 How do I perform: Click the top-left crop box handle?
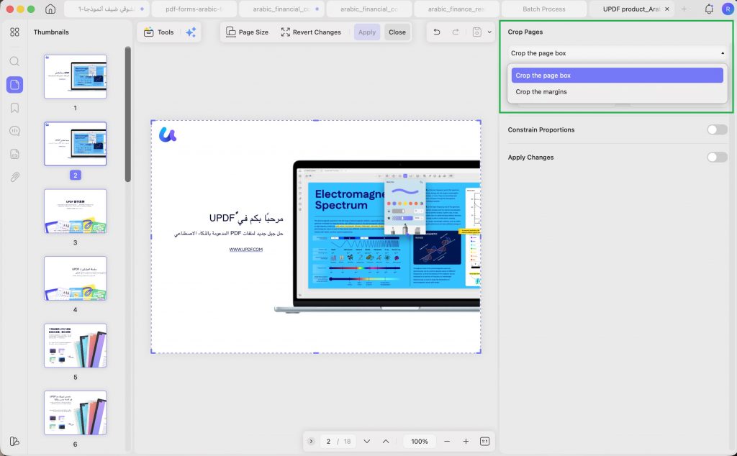pos(151,121)
